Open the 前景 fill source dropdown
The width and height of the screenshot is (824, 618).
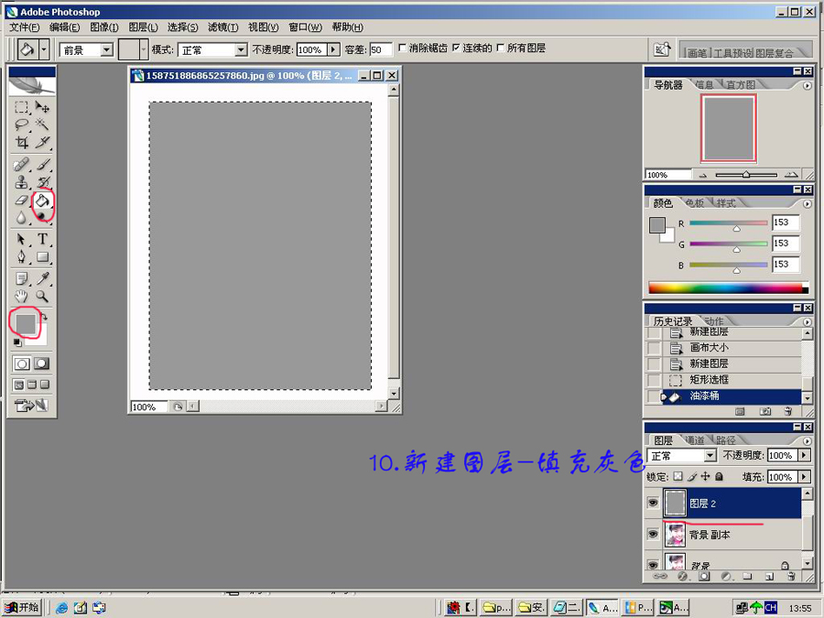108,49
